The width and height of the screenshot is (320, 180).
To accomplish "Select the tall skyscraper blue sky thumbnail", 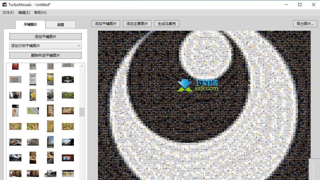I will [x=50, y=142].
